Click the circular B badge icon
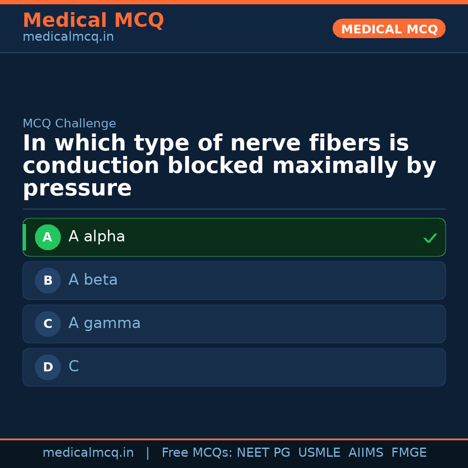 pos(48,280)
